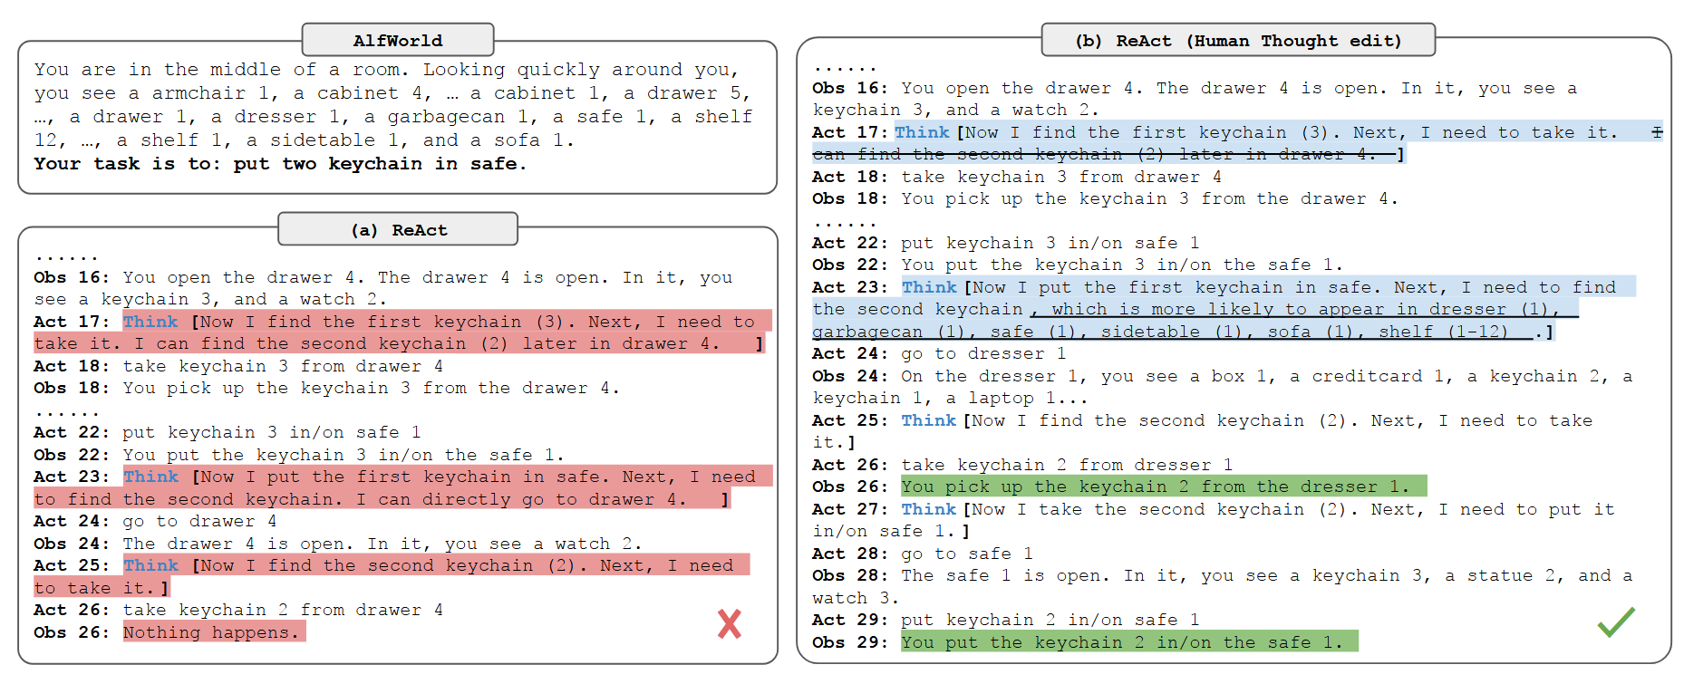Click "Obs 18: You pick up the keychain 3" in panel (a)

coord(327,388)
